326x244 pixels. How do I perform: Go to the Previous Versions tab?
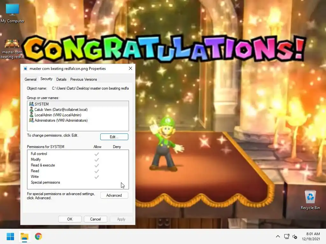[84, 79]
